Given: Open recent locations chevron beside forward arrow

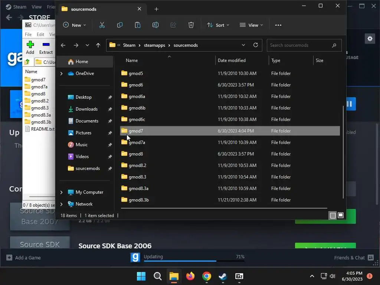Looking at the screenshot, I should click(87, 45).
